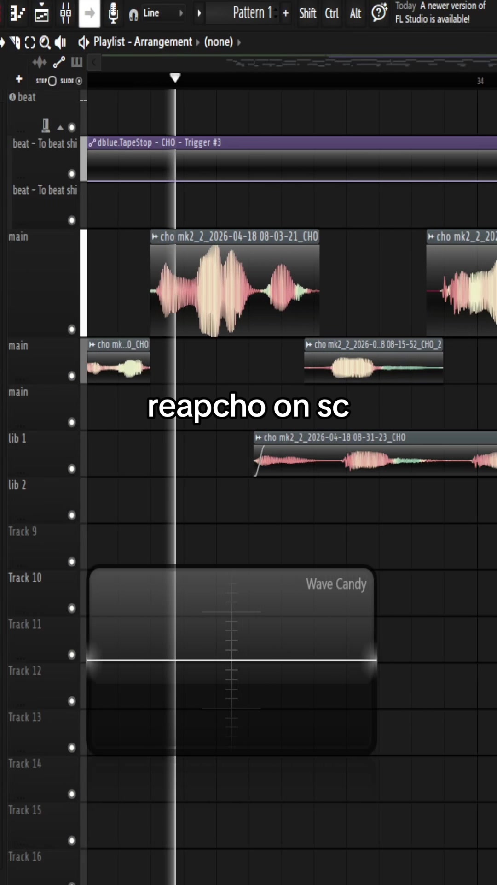Click the Wave Candy window title
The image size is (497, 885).
pyautogui.click(x=336, y=584)
